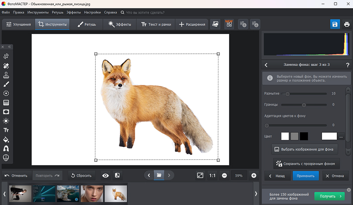Pick the brush tool in left toolbar
The height and width of the screenshot is (205, 353).
tap(6, 84)
